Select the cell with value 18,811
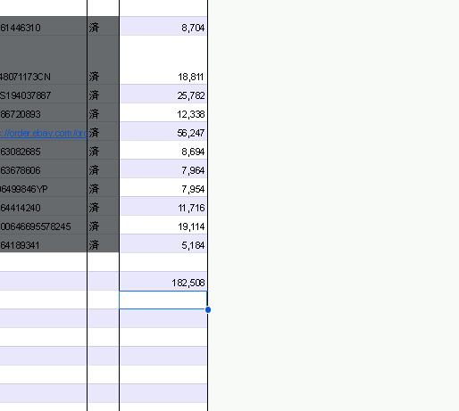 point(163,77)
